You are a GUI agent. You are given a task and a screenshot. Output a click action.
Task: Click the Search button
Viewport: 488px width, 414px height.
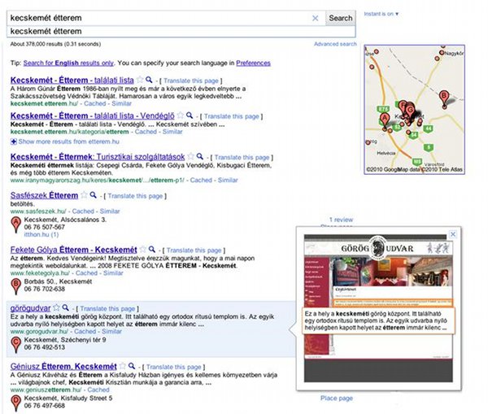tap(341, 18)
